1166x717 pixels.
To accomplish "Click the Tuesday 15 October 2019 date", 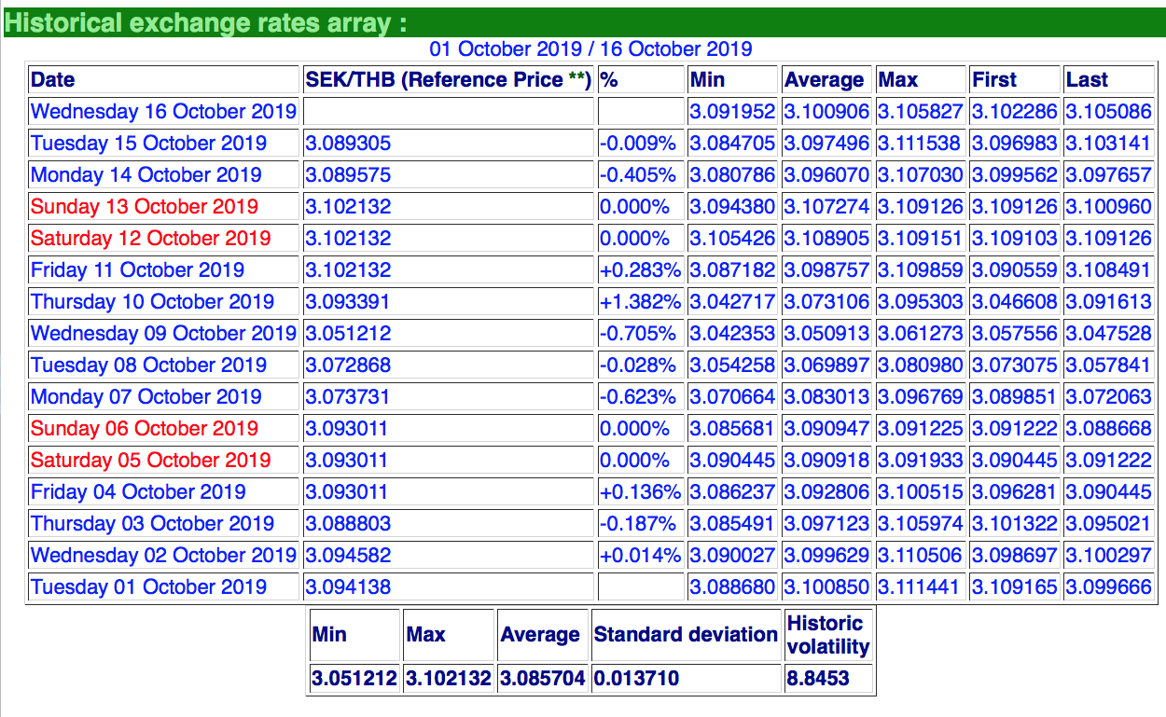I will click(148, 144).
